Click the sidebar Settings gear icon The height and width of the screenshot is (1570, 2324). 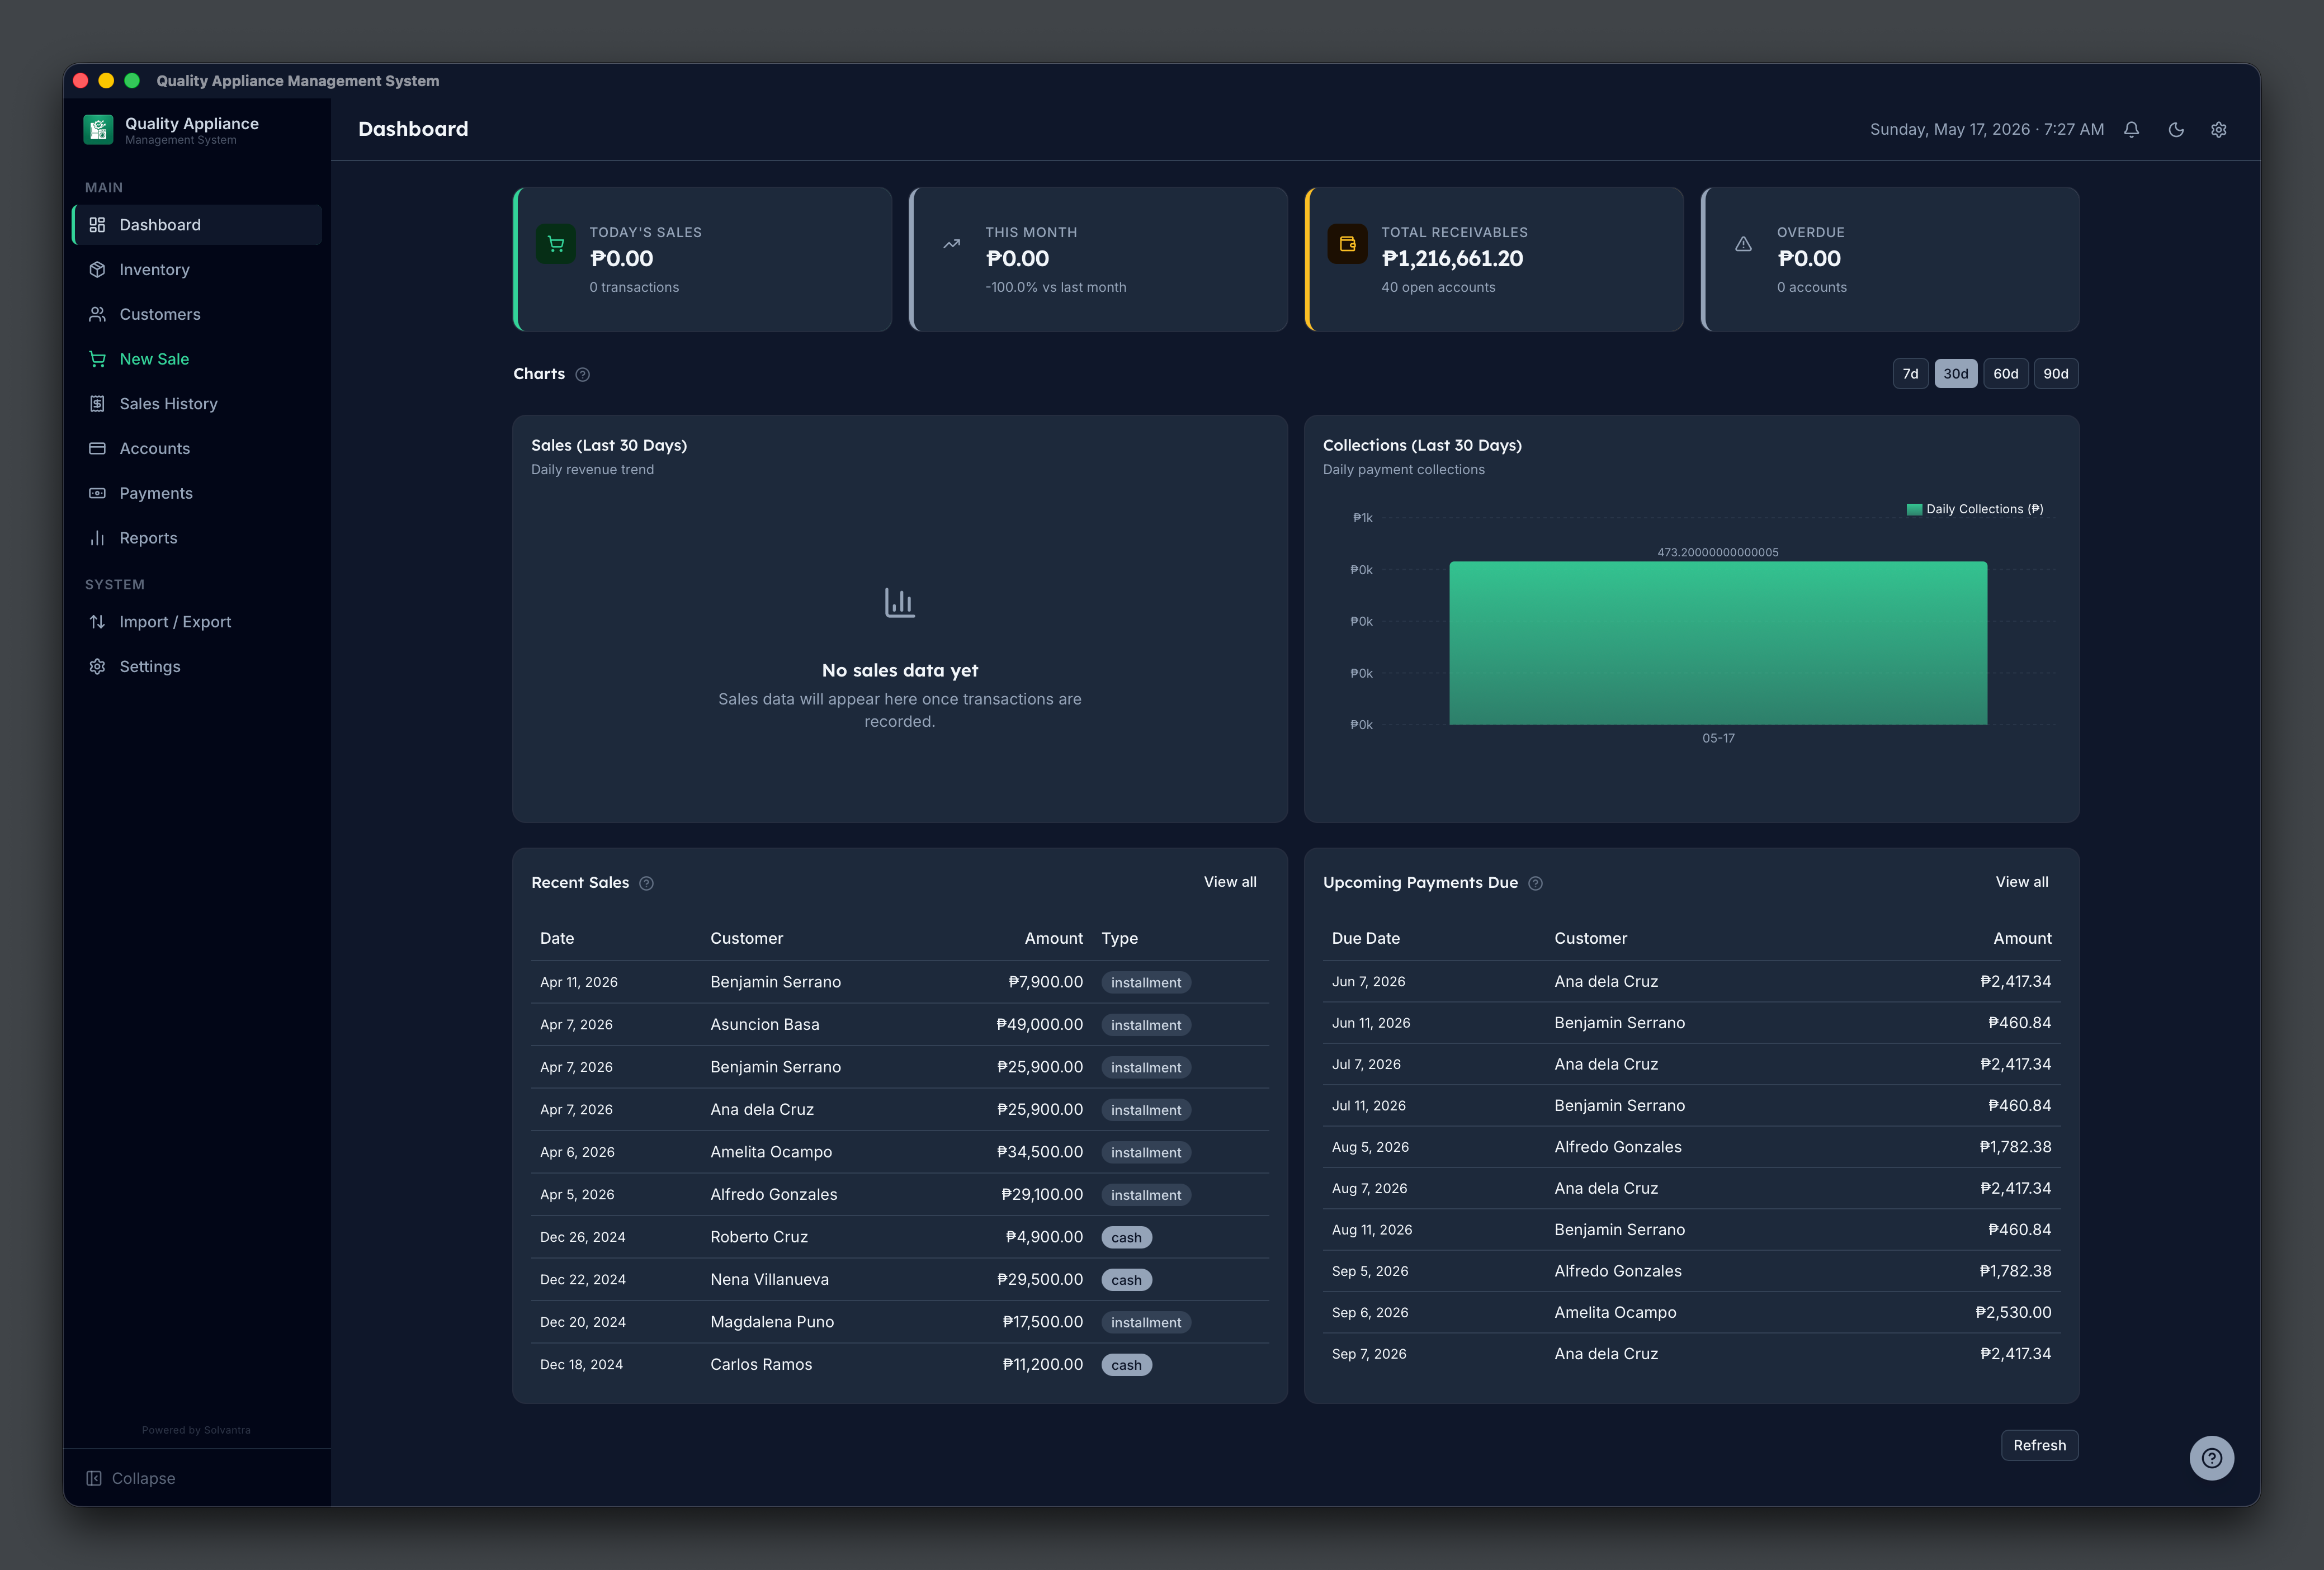click(97, 667)
